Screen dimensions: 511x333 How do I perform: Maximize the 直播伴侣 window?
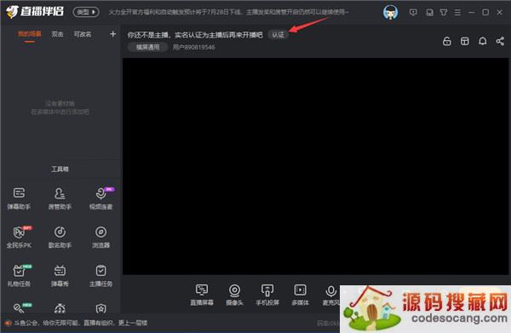(485, 13)
